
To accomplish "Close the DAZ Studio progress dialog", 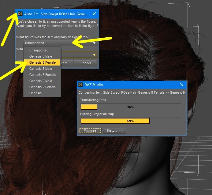I will (x=182, y=85).
